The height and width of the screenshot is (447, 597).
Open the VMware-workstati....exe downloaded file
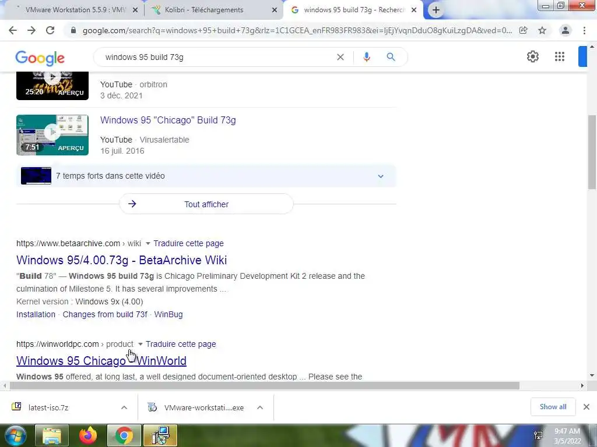(203, 407)
